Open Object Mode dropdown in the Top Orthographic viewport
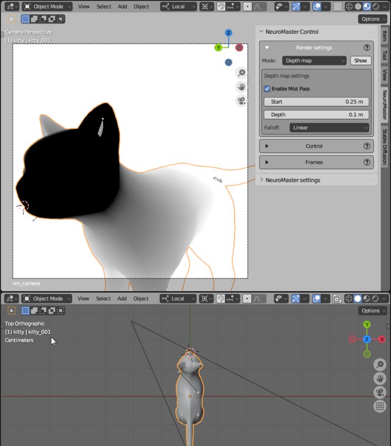391x446 pixels. click(47, 298)
